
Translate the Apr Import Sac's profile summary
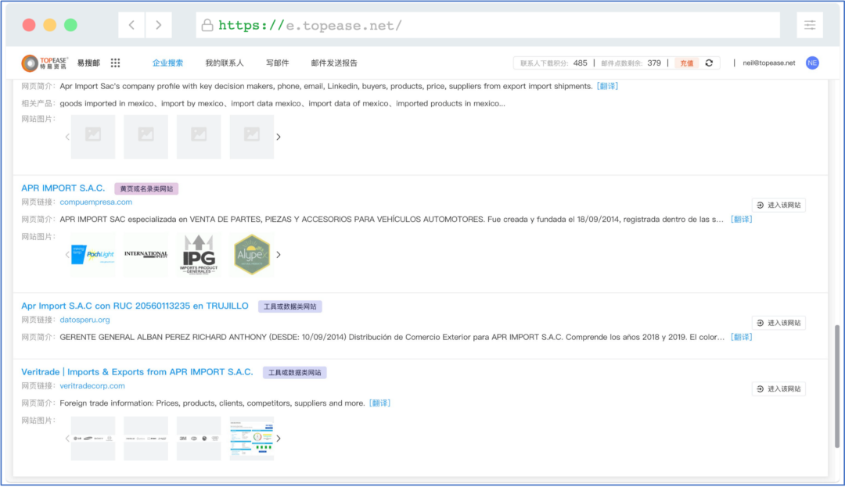tap(607, 86)
